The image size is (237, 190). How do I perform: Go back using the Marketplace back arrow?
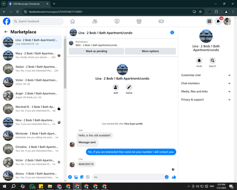6,32
